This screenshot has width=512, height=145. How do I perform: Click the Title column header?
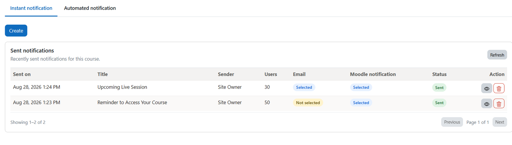pyautogui.click(x=102, y=74)
